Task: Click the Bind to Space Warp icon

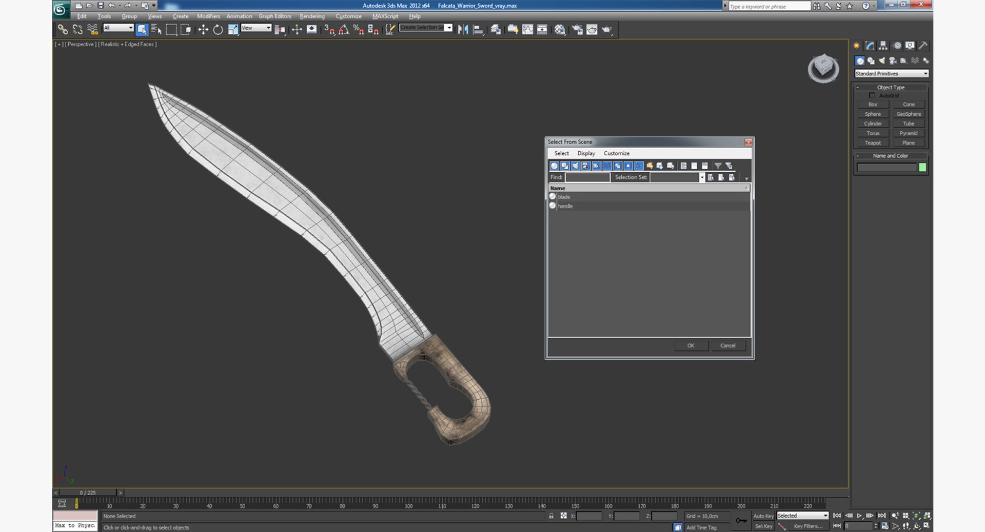Action: pos(92,30)
